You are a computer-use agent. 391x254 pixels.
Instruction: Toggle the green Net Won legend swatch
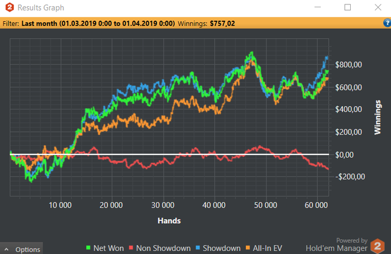click(x=88, y=248)
